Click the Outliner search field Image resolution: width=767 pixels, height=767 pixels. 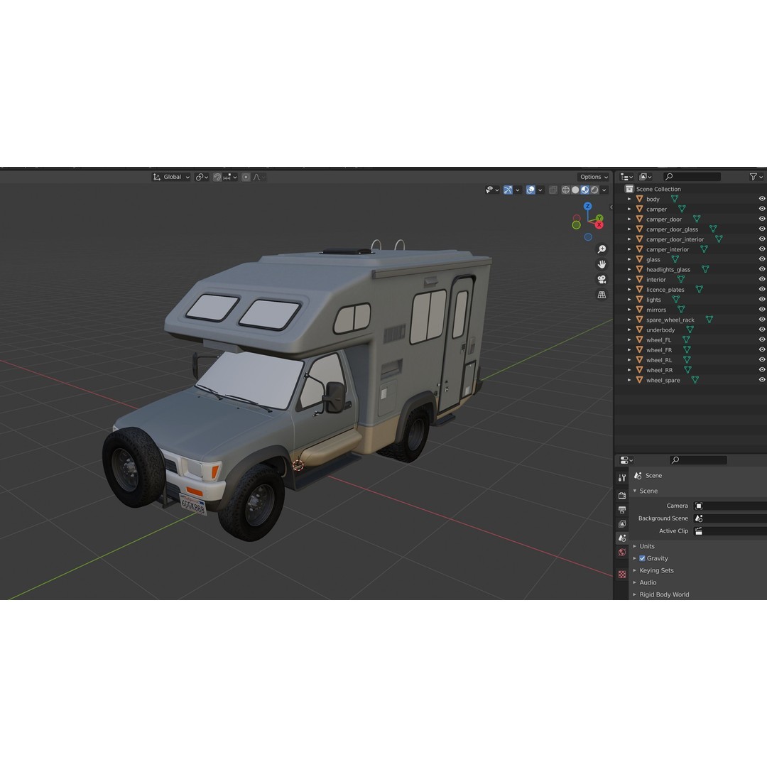692,176
